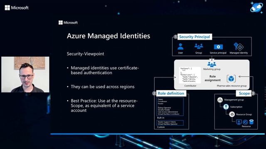
Task: Click 'Backup Operator' in the roles list
Action: 165,108
